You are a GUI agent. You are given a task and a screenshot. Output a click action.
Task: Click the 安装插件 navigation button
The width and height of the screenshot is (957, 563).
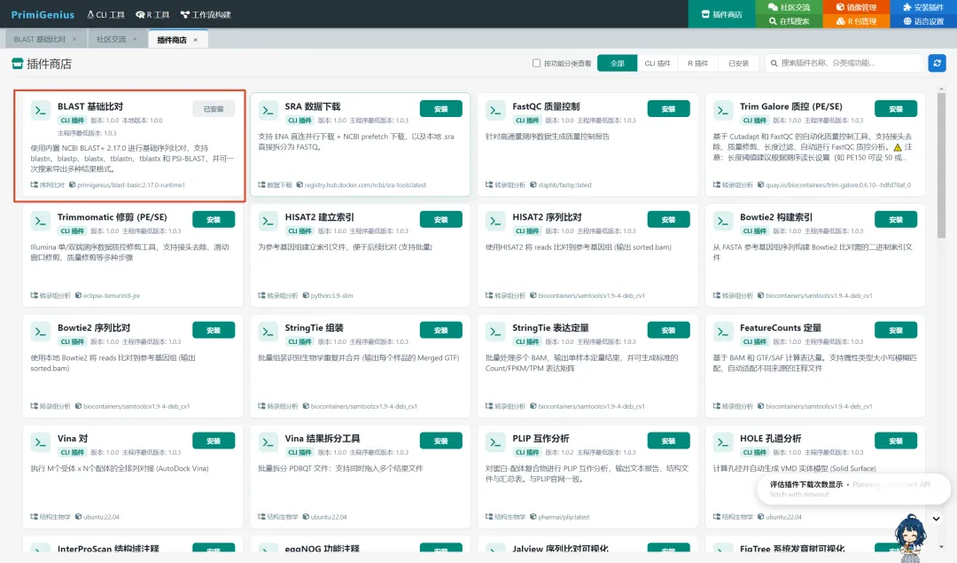[x=922, y=7]
